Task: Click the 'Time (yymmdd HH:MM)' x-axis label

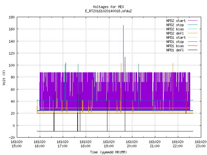Action: tap(108, 152)
